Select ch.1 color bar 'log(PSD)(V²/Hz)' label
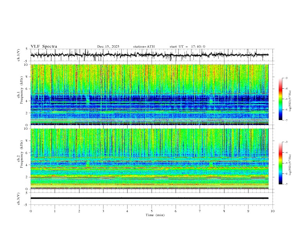This screenshot has width=307, height=237. click(290, 101)
